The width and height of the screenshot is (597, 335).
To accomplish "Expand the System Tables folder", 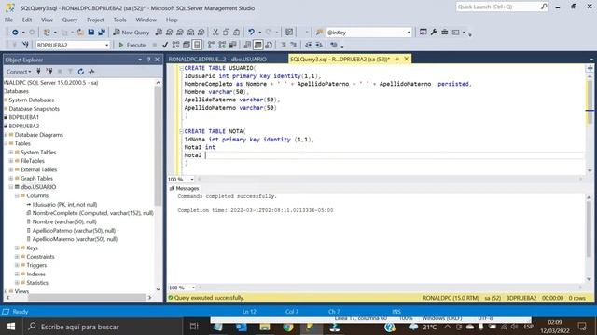I will (11, 152).
